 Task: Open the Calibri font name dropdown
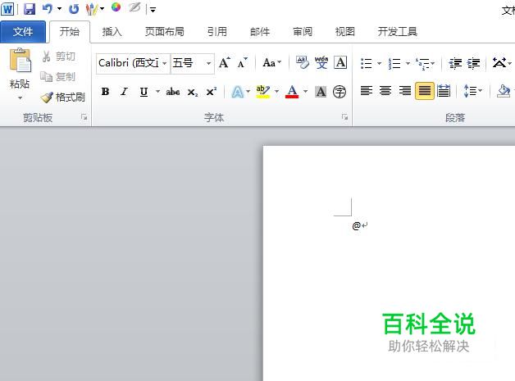(165, 63)
